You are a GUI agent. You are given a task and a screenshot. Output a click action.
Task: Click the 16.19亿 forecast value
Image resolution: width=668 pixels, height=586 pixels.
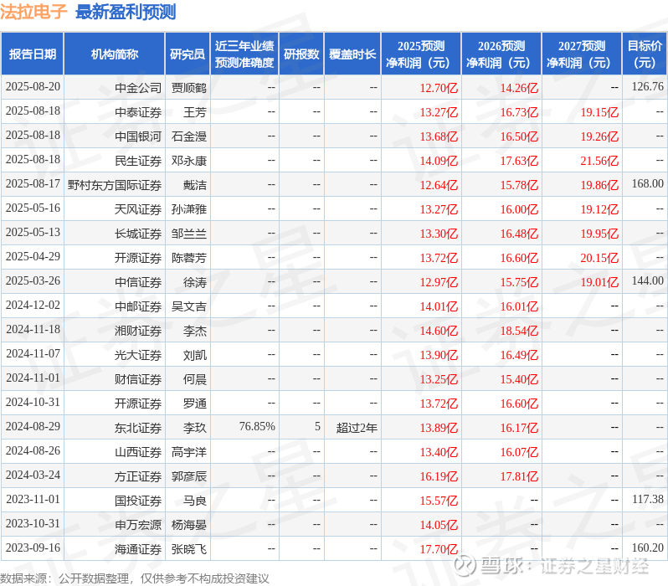pyautogui.click(x=439, y=476)
